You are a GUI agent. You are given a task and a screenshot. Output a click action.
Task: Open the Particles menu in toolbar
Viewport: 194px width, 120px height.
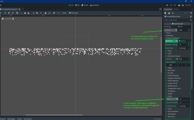pyautogui.click(x=73, y=13)
